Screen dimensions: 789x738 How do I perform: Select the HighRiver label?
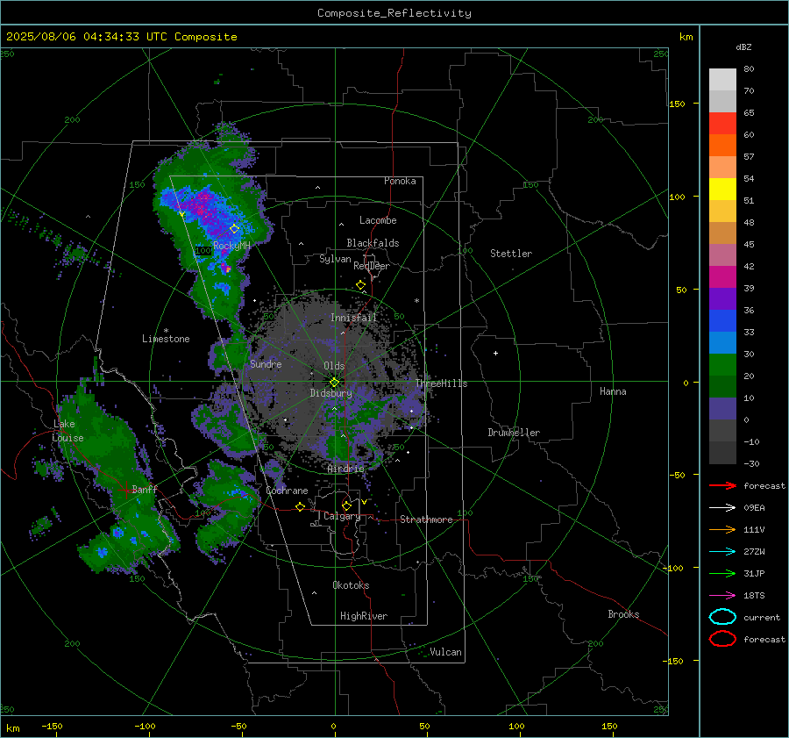click(364, 616)
